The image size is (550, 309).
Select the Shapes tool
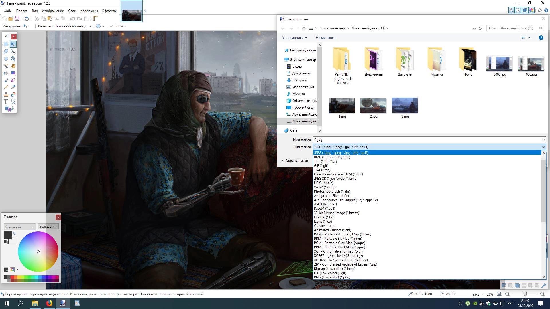click(9, 109)
